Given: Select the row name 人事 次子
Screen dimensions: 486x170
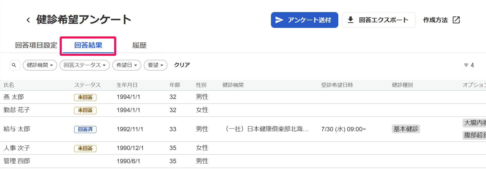Looking at the screenshot, I should (x=17, y=148).
